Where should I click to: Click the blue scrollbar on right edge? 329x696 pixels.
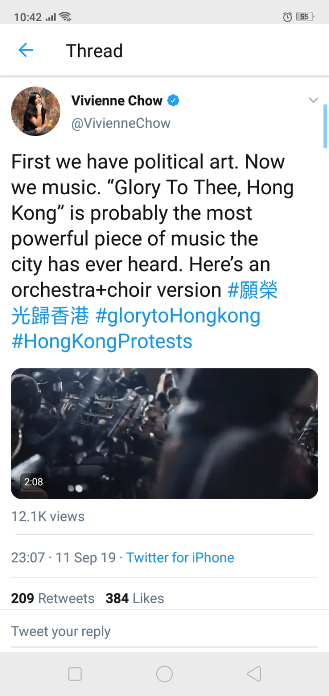coord(325,126)
